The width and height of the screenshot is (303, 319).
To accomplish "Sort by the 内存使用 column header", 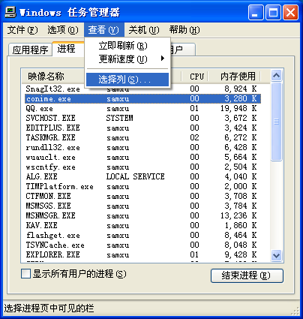I will tap(235, 77).
